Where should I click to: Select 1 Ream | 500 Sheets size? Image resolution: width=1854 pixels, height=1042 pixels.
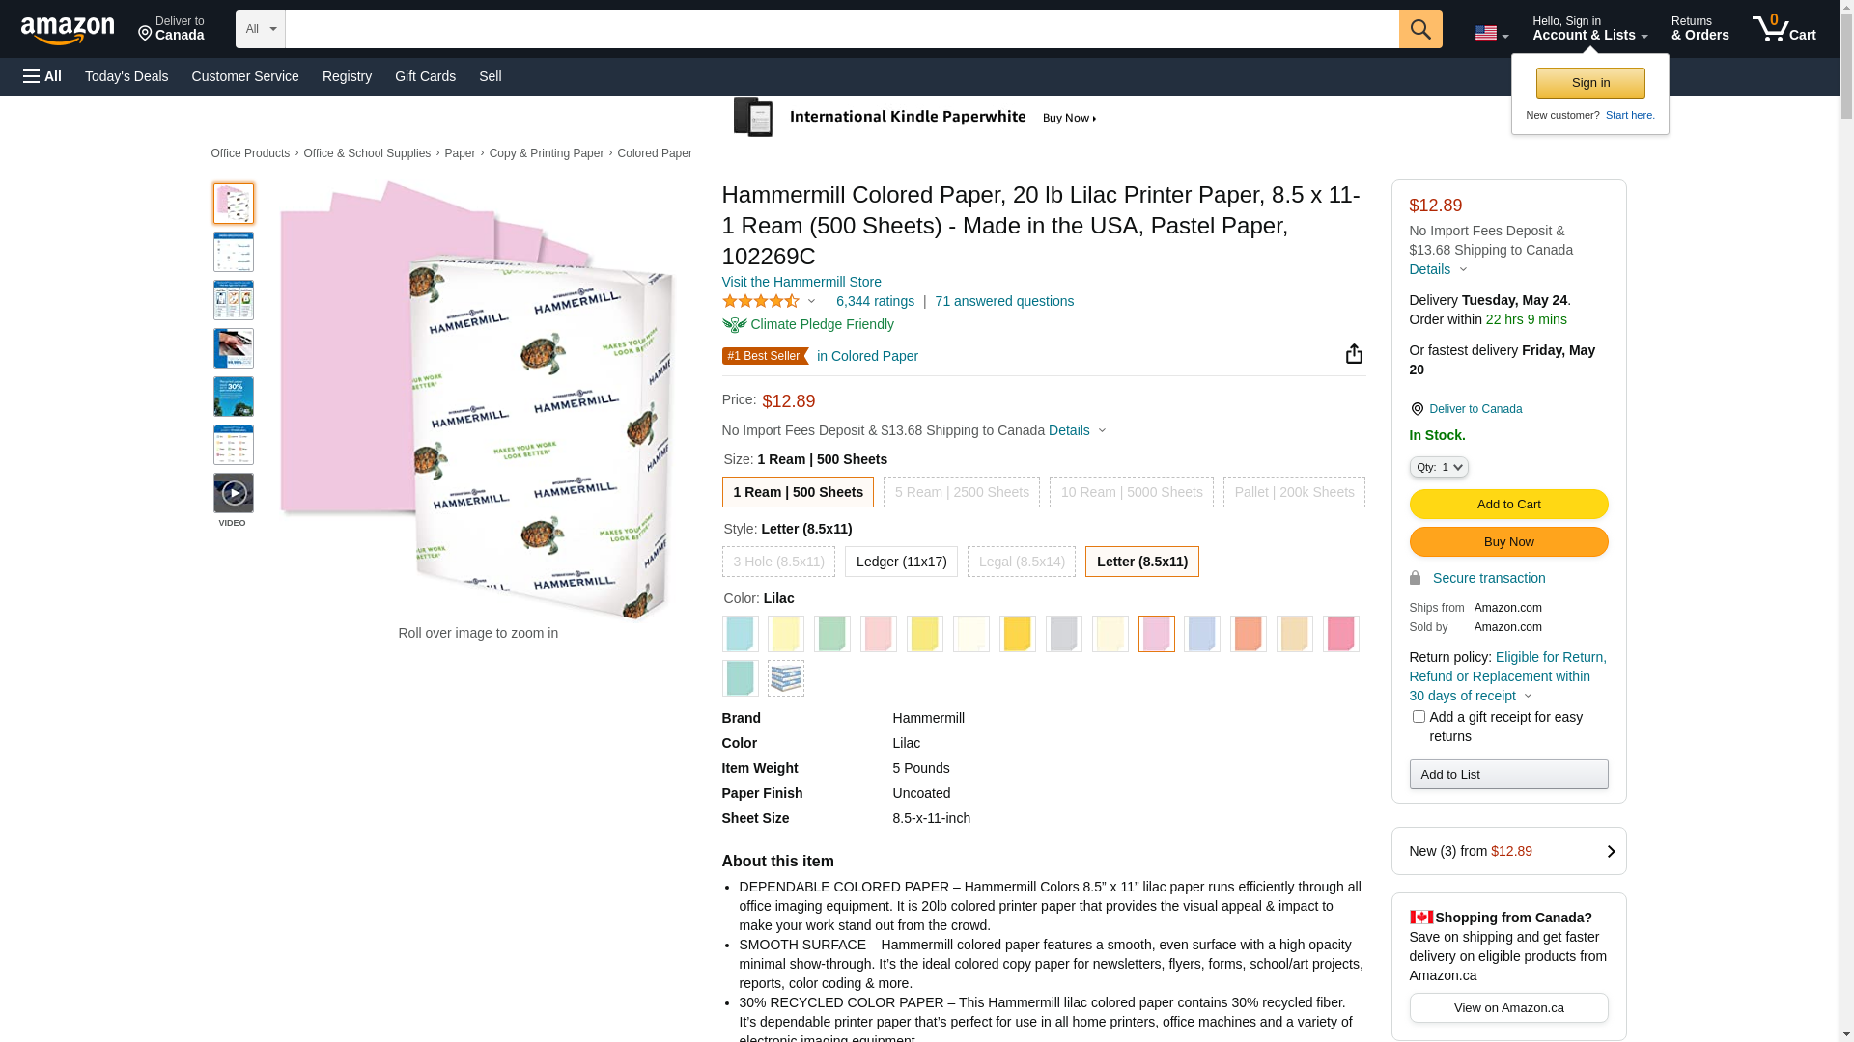[x=798, y=492]
